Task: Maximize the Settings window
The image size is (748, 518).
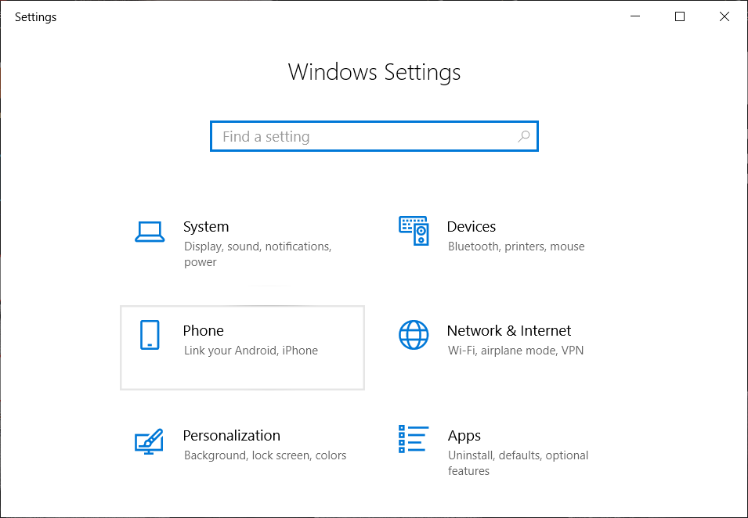Action: click(680, 17)
